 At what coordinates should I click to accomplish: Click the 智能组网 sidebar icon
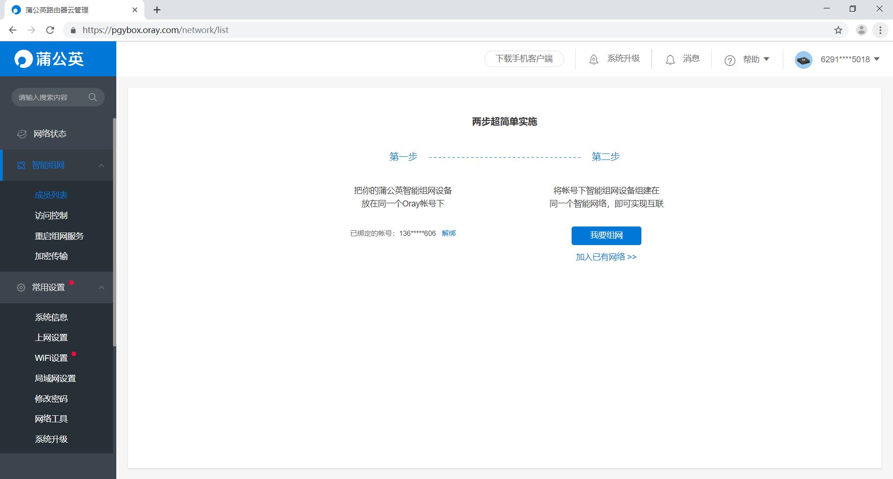pos(21,165)
